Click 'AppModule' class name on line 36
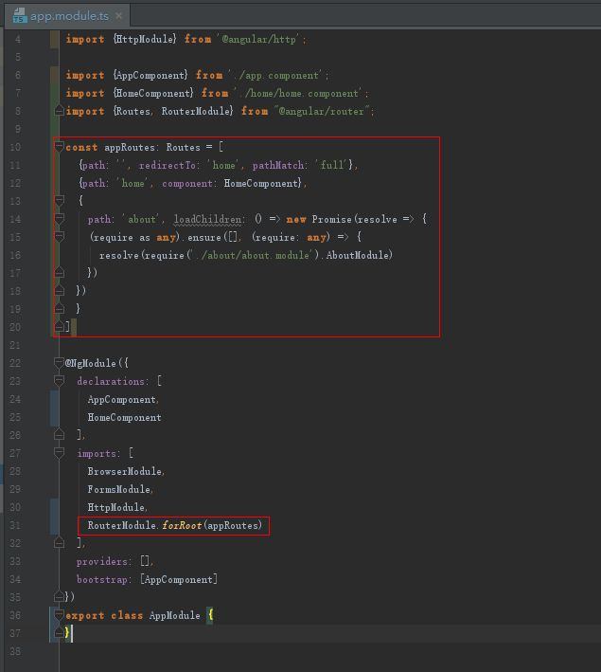601x672 pixels. 175,615
